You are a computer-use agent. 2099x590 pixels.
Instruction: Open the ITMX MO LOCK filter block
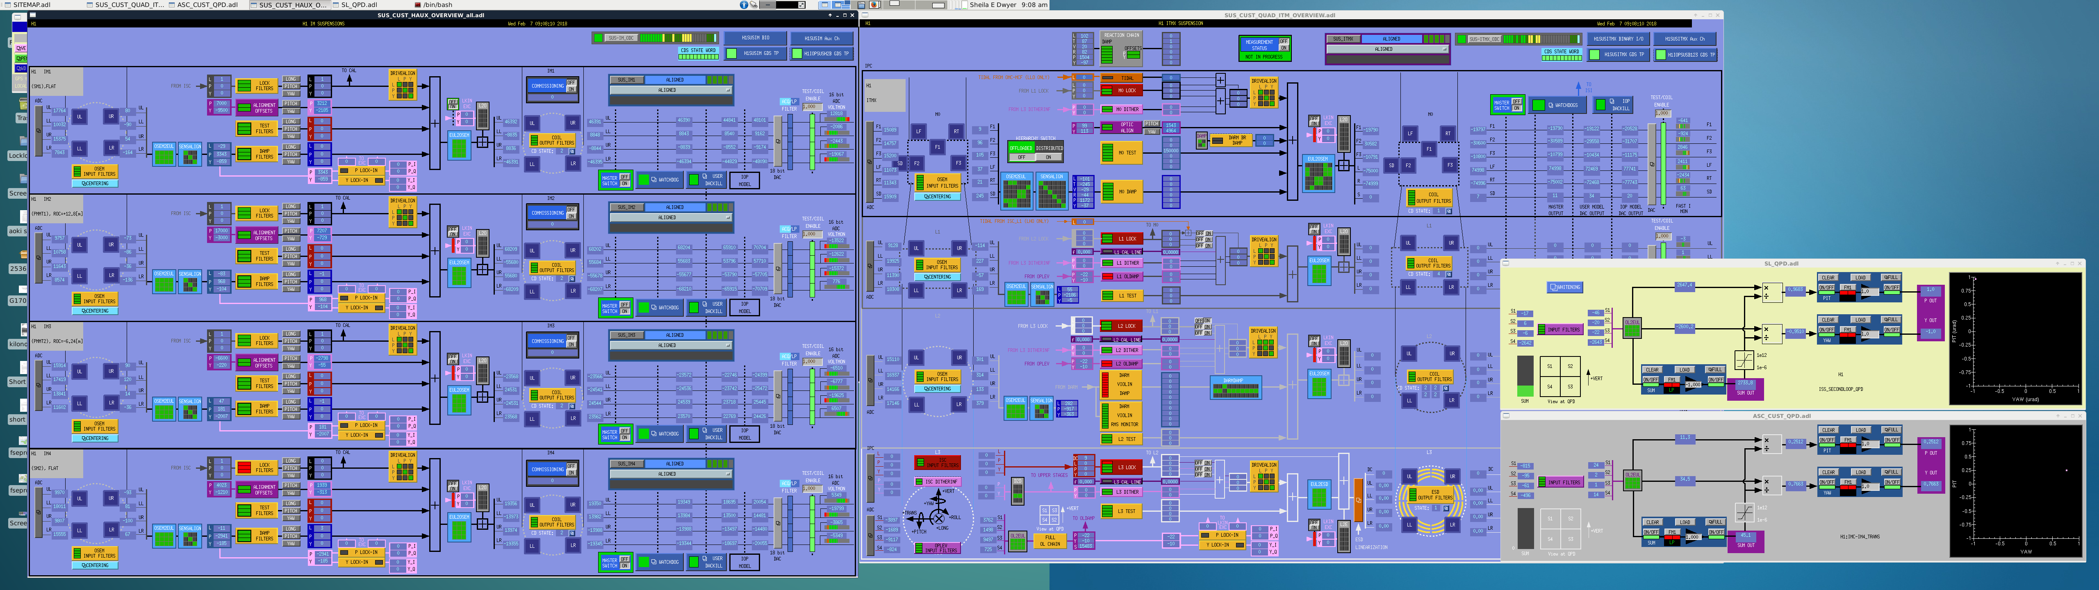click(1122, 91)
